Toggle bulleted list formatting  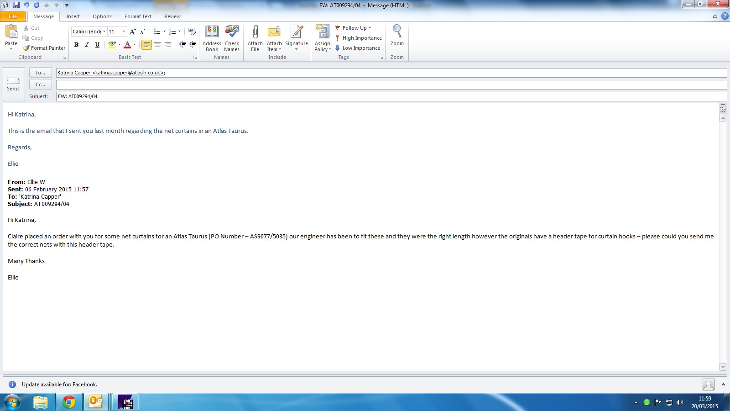(x=157, y=32)
